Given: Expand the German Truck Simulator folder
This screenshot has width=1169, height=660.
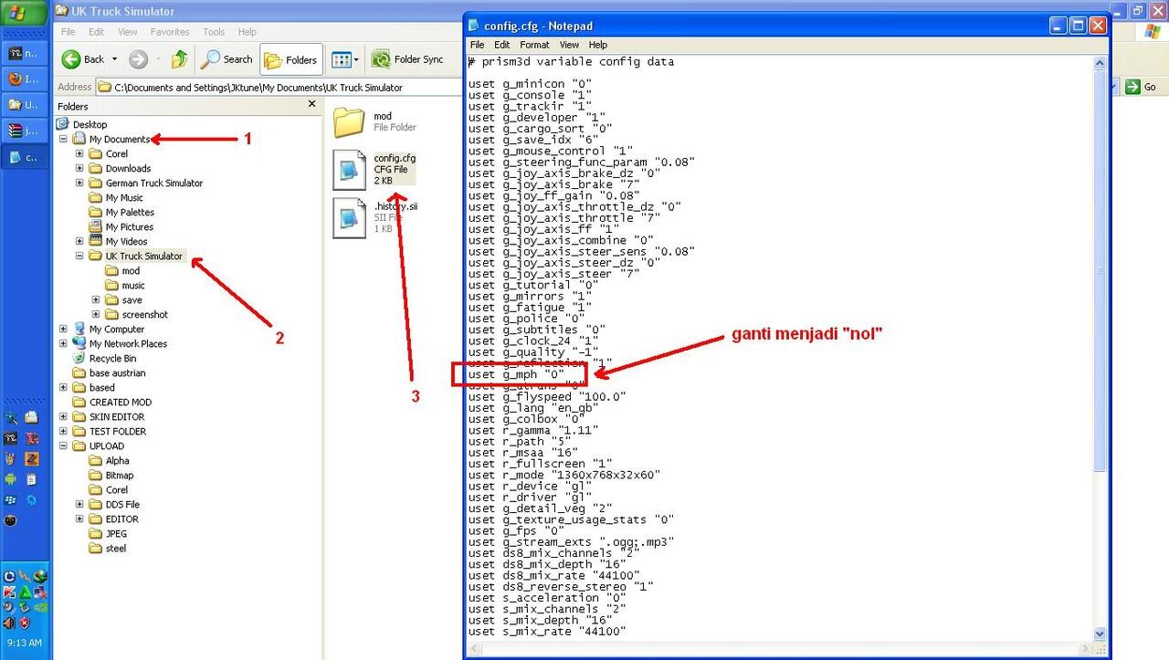Looking at the screenshot, I should pos(79,183).
